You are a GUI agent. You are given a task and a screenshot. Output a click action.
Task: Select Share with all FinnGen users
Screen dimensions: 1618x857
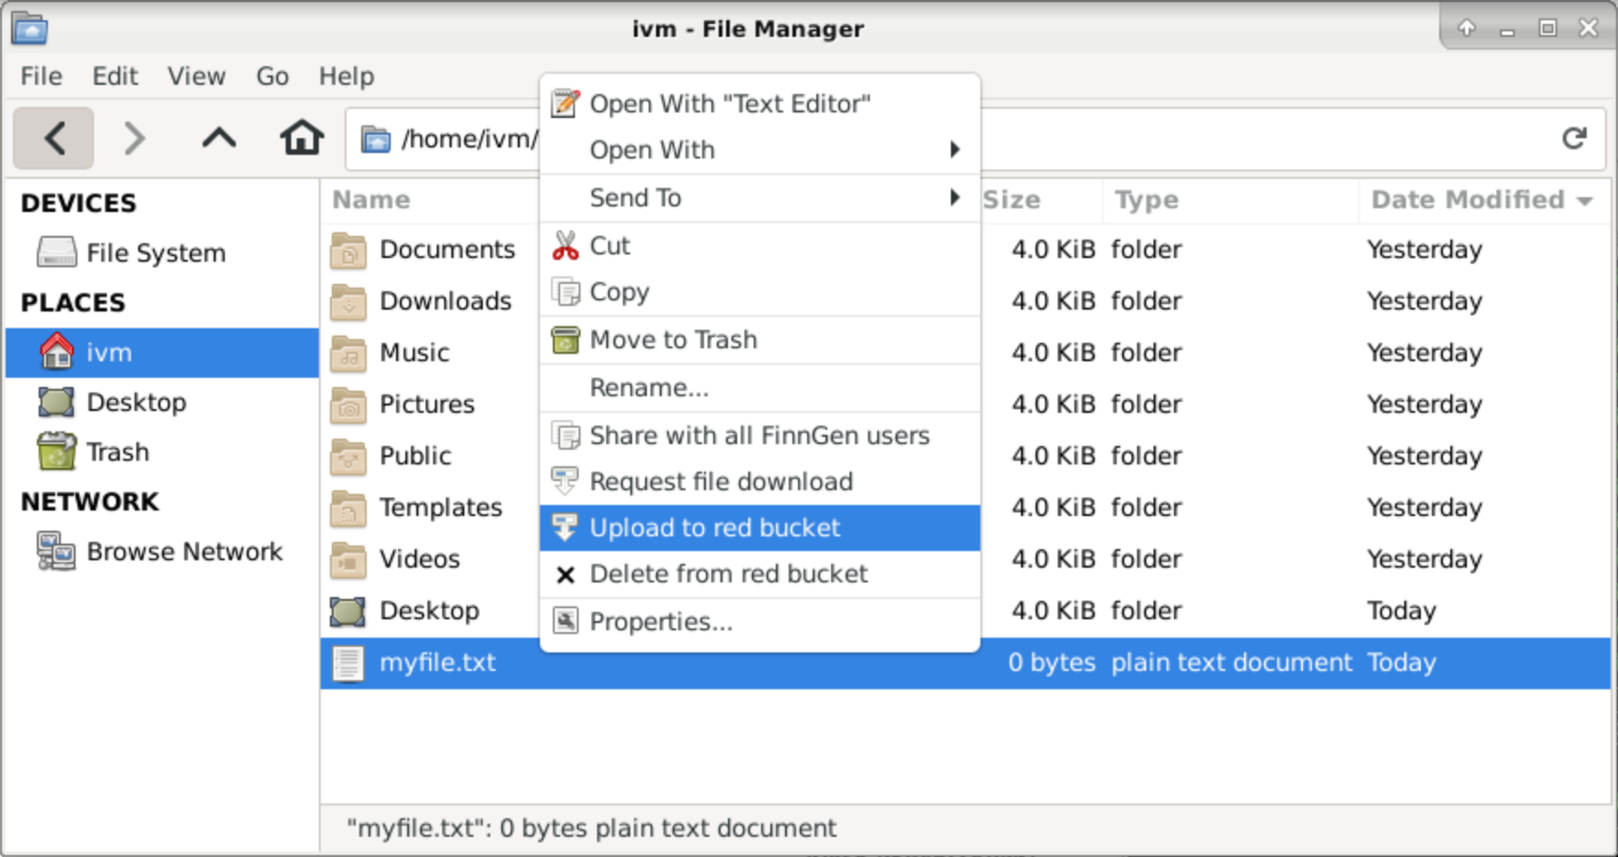coord(759,435)
